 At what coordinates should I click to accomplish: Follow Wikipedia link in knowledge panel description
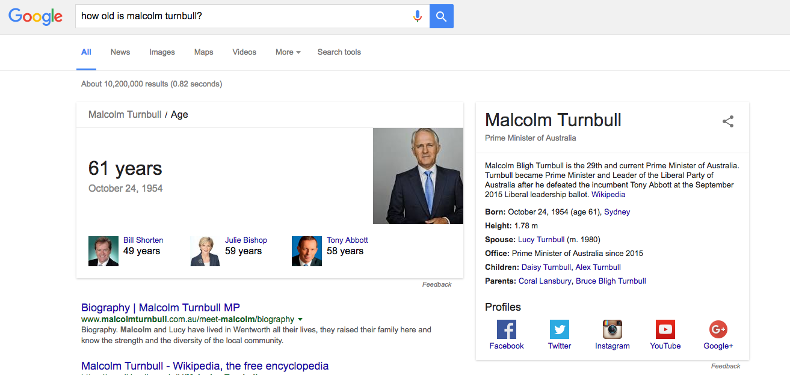point(608,195)
